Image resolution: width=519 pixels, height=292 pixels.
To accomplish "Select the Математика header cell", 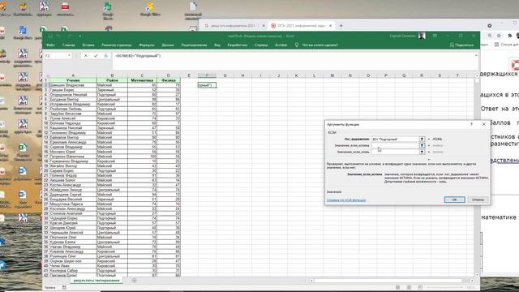I will [x=142, y=80].
